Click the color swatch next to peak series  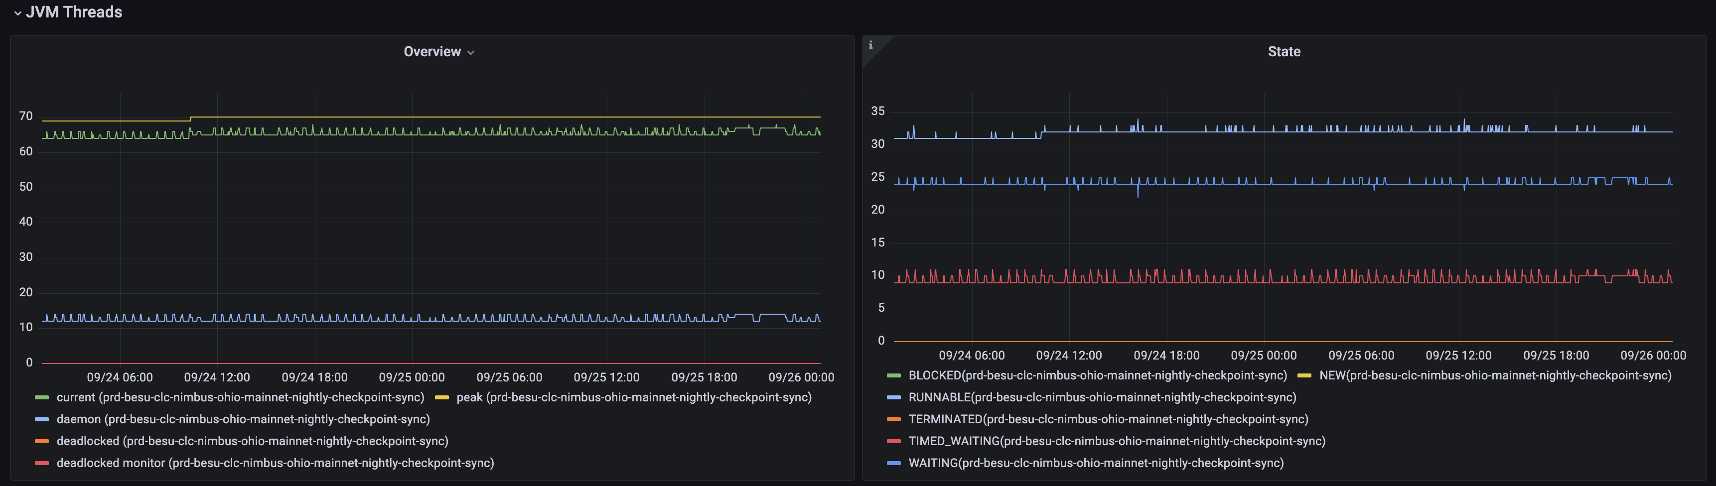tap(441, 397)
